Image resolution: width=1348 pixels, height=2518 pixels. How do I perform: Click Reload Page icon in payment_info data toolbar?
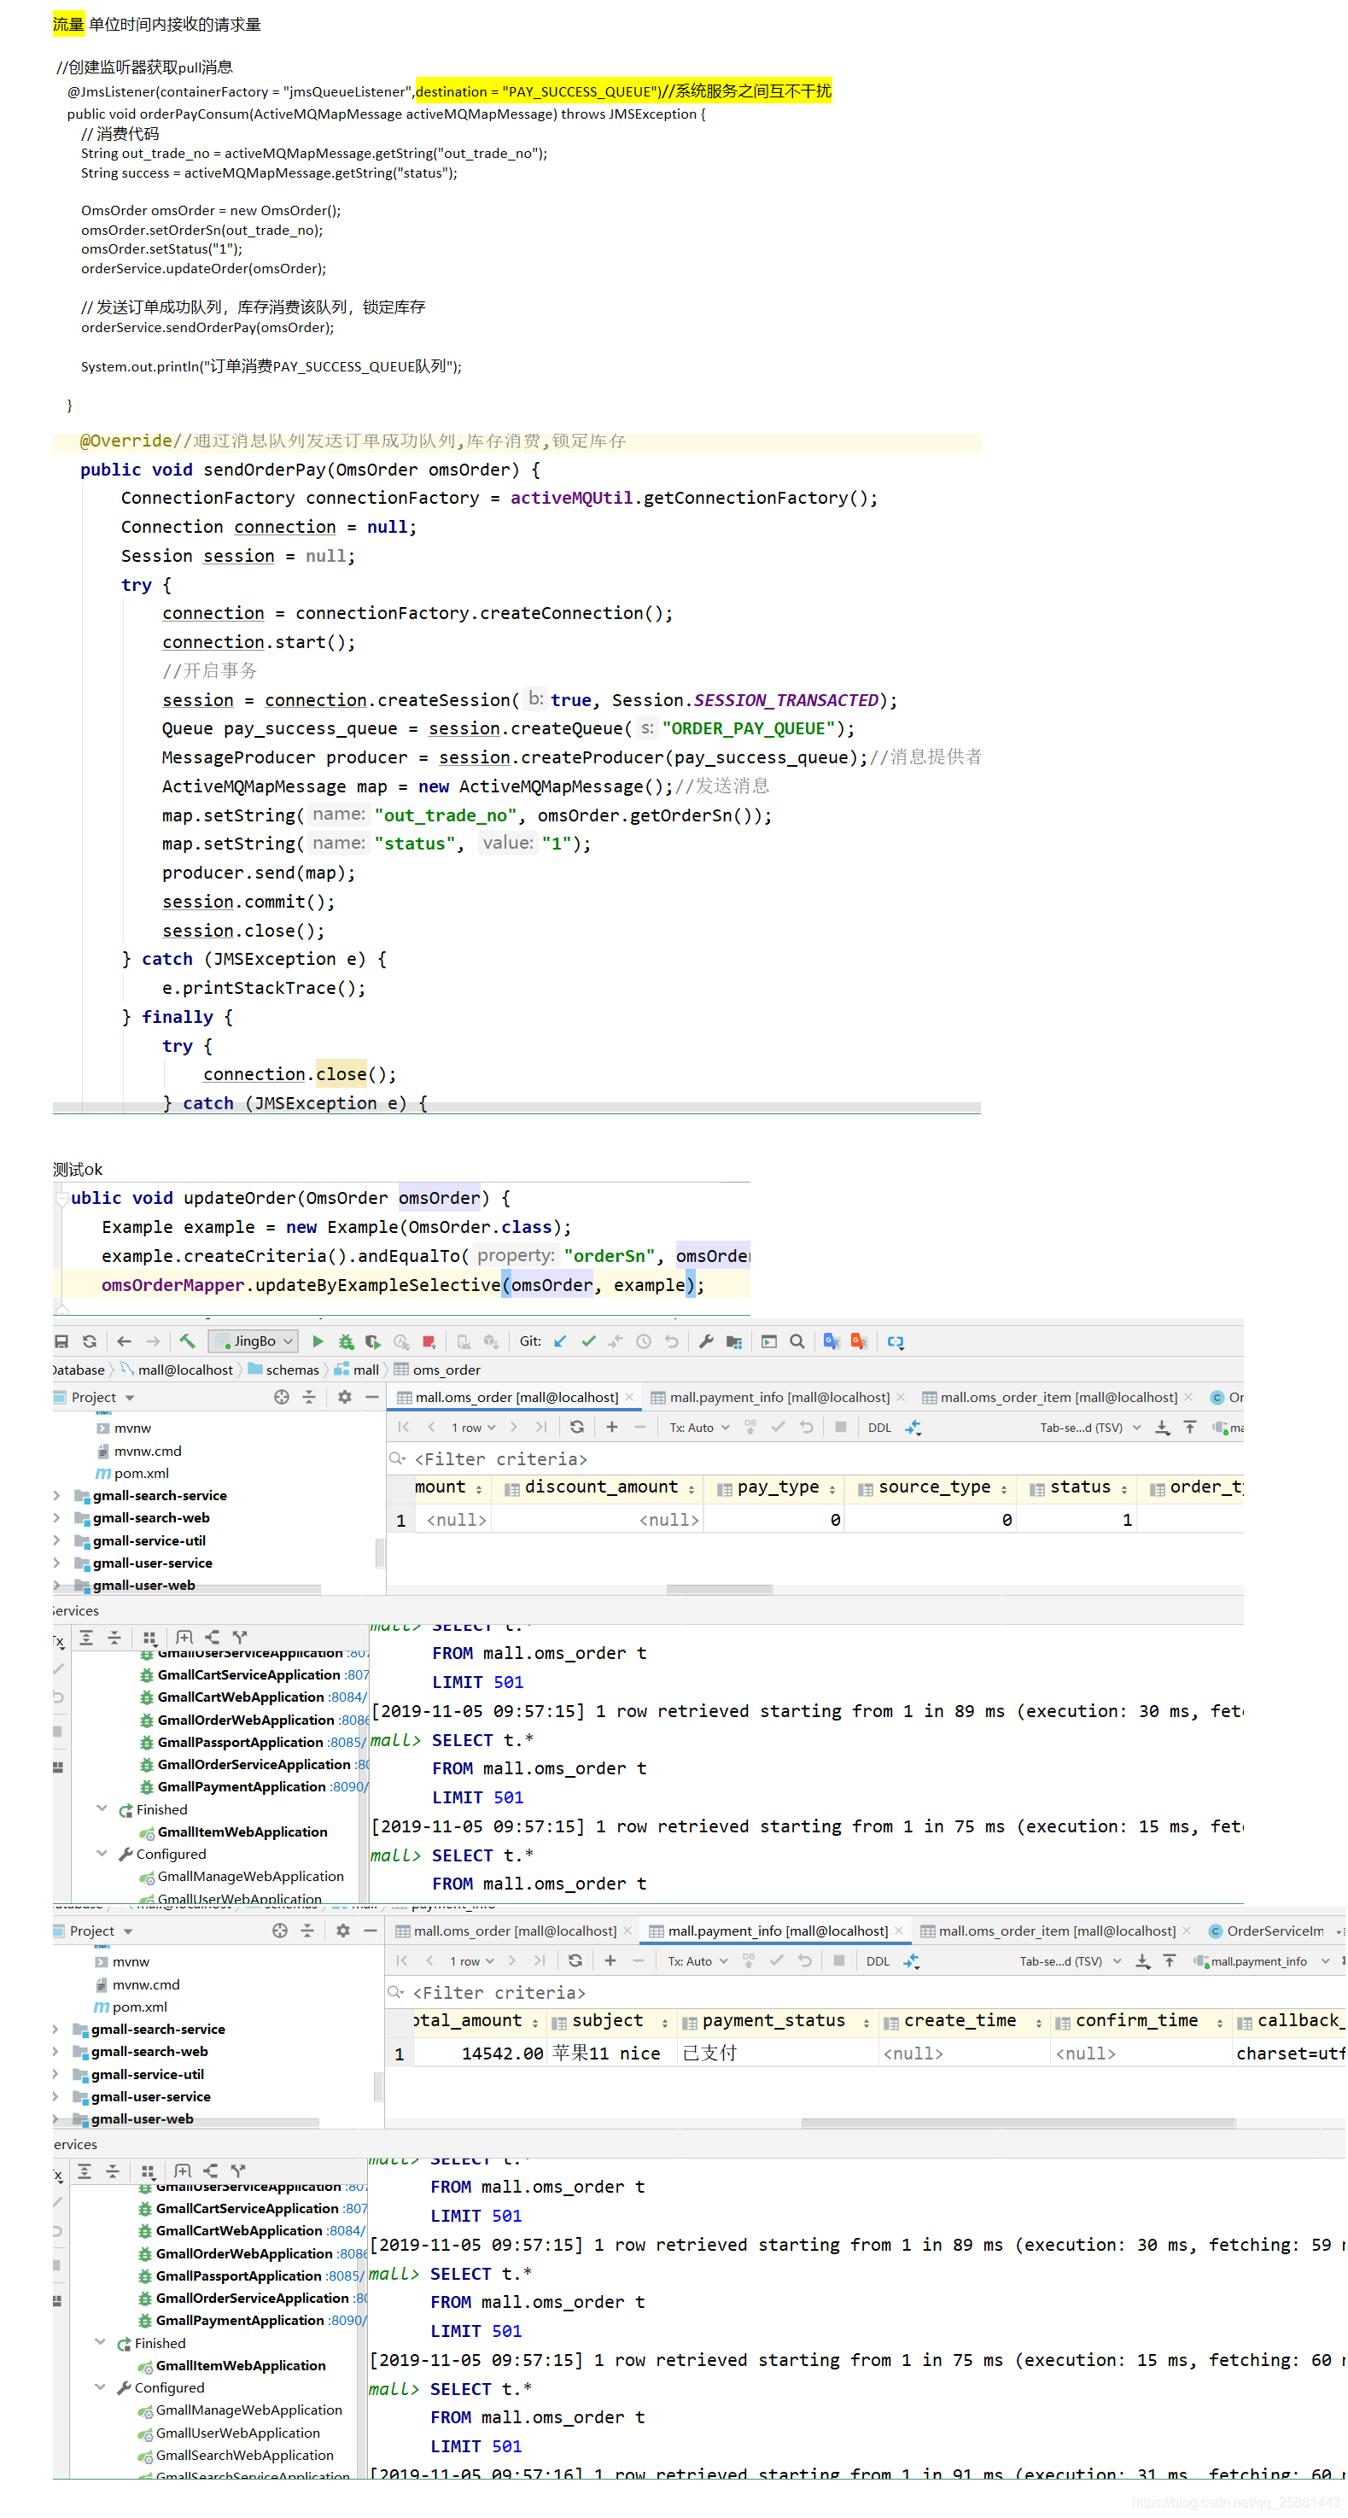(575, 1960)
